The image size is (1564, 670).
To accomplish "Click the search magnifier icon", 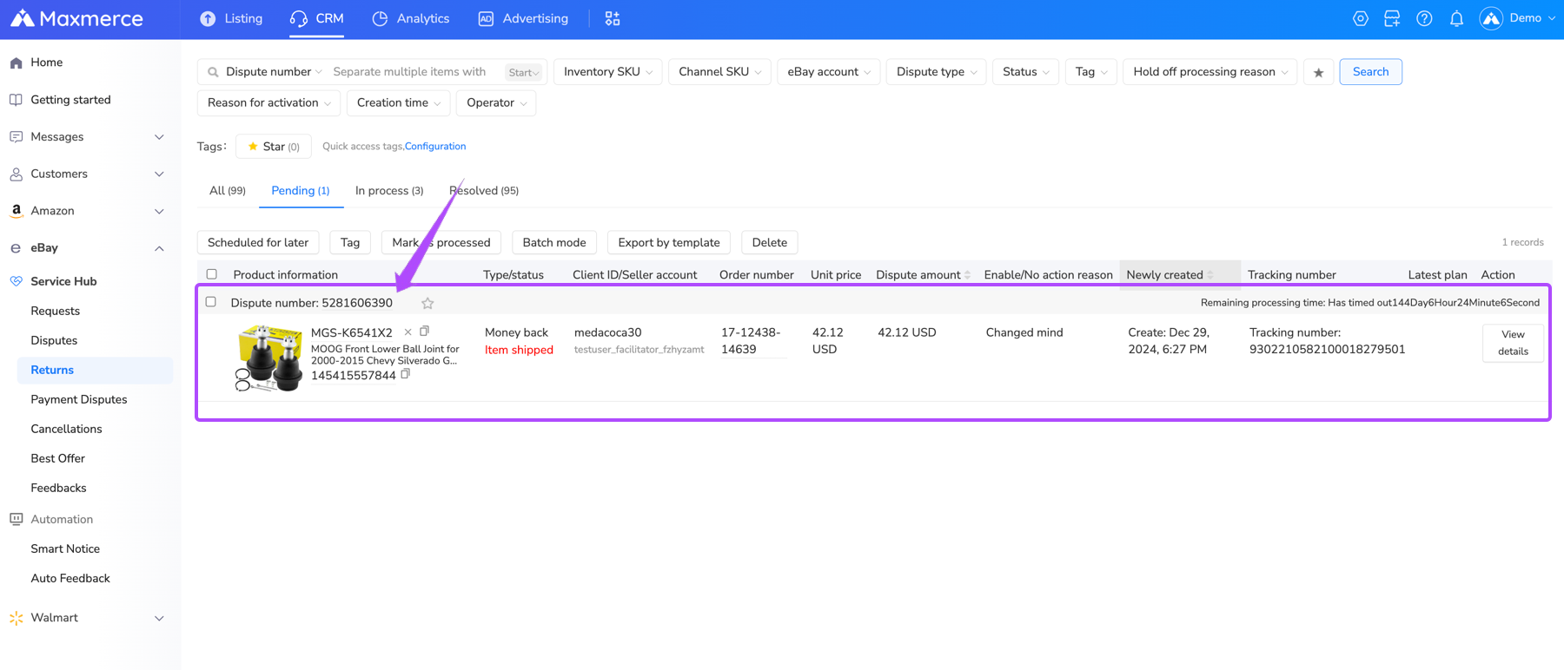I will click(213, 72).
